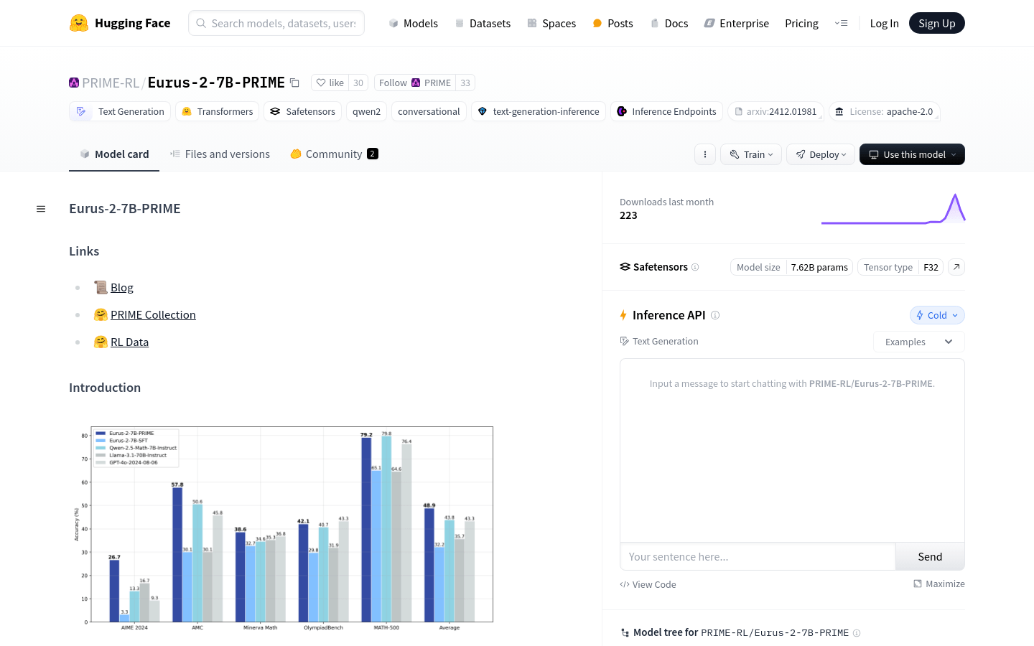The width and height of the screenshot is (1034, 646).
Task: Click the Text Generation tag
Action: 120,111
